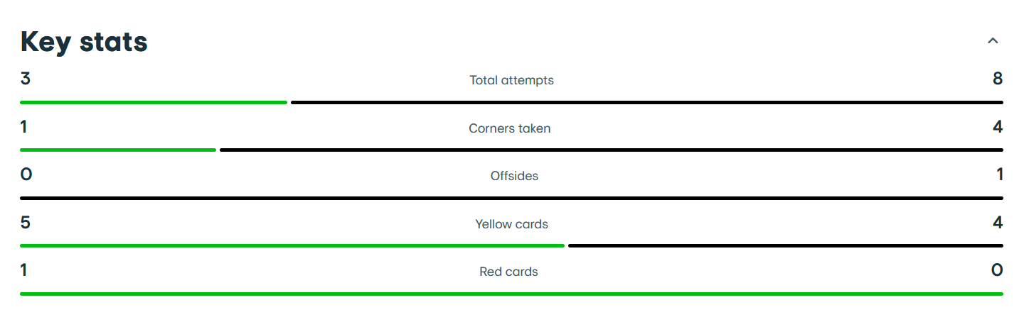The height and width of the screenshot is (317, 1019).
Task: Select the Total attempts label
Action: point(511,80)
